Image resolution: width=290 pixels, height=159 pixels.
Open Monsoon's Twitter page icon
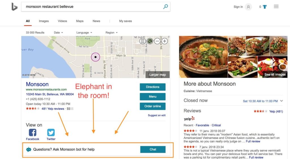(51, 133)
